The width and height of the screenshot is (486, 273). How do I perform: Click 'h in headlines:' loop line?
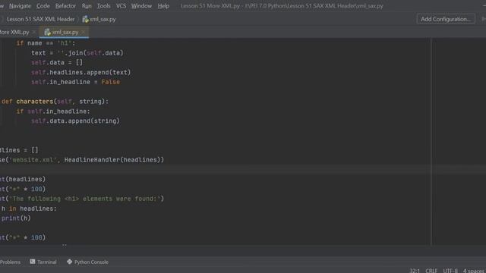click(29, 209)
